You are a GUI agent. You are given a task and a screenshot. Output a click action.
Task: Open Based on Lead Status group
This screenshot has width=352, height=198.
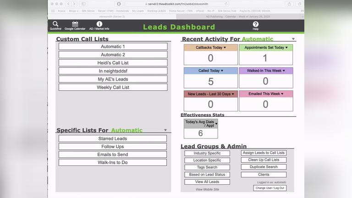(x=207, y=175)
